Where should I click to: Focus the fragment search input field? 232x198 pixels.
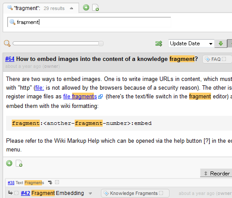pos(89,22)
